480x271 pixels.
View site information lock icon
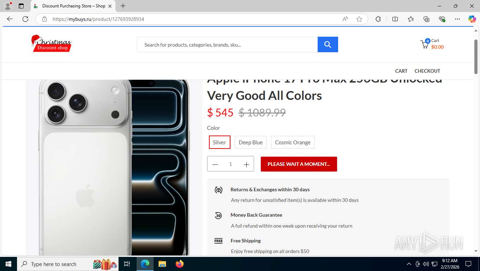click(x=44, y=19)
